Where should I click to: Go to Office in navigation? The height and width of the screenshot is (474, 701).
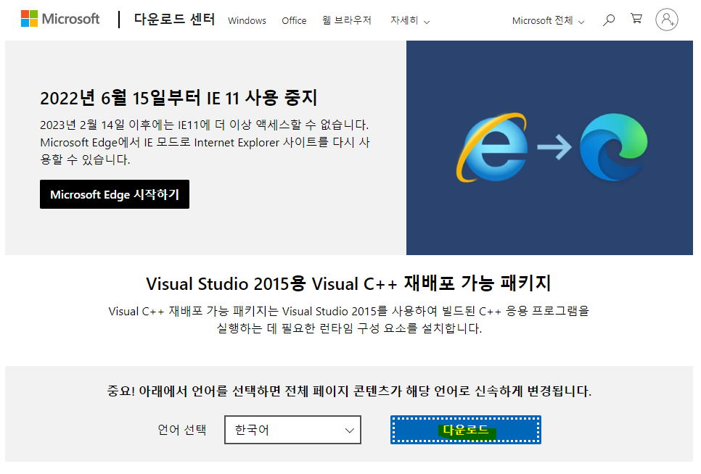[294, 20]
